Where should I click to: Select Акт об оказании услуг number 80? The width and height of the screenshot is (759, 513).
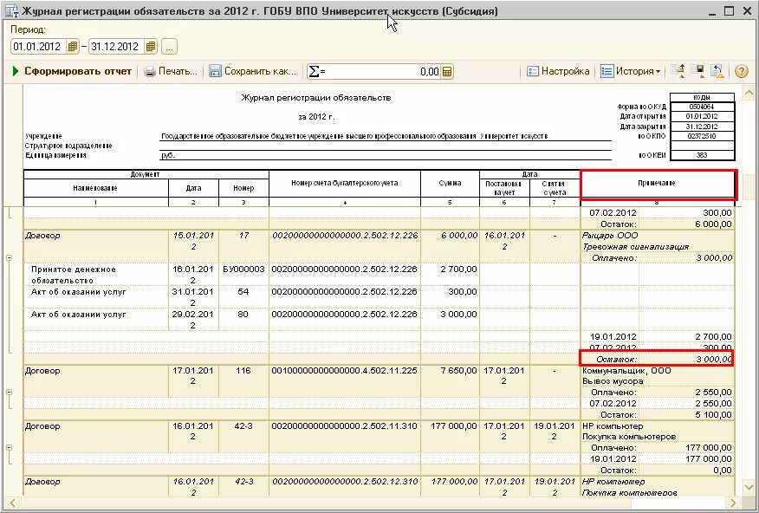[243, 320]
